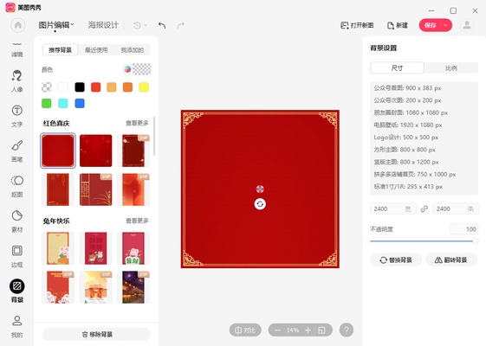Screen dimensions: 486x346
Task: Expand the 图片编辑 dropdown menu
Action: (56, 25)
